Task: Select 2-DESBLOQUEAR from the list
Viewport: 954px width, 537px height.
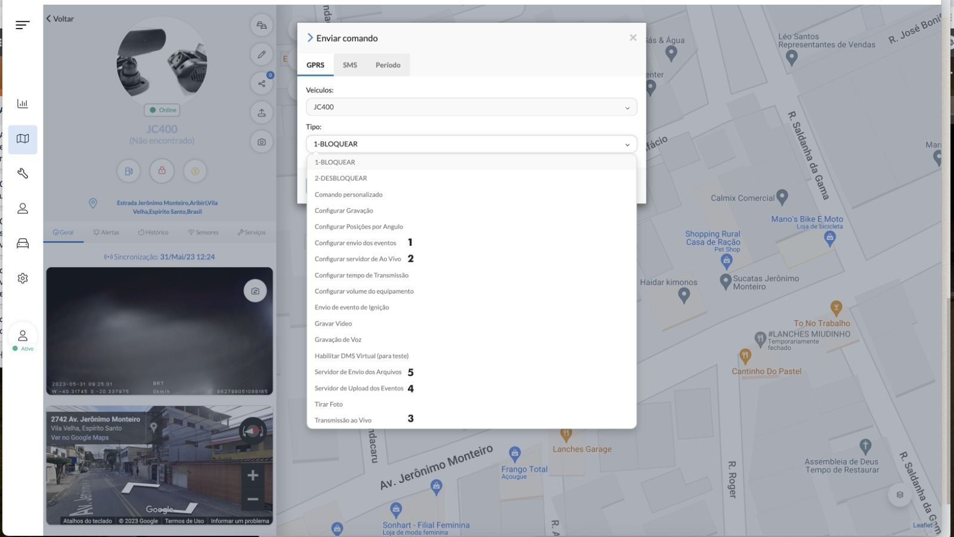Action: (x=472, y=178)
